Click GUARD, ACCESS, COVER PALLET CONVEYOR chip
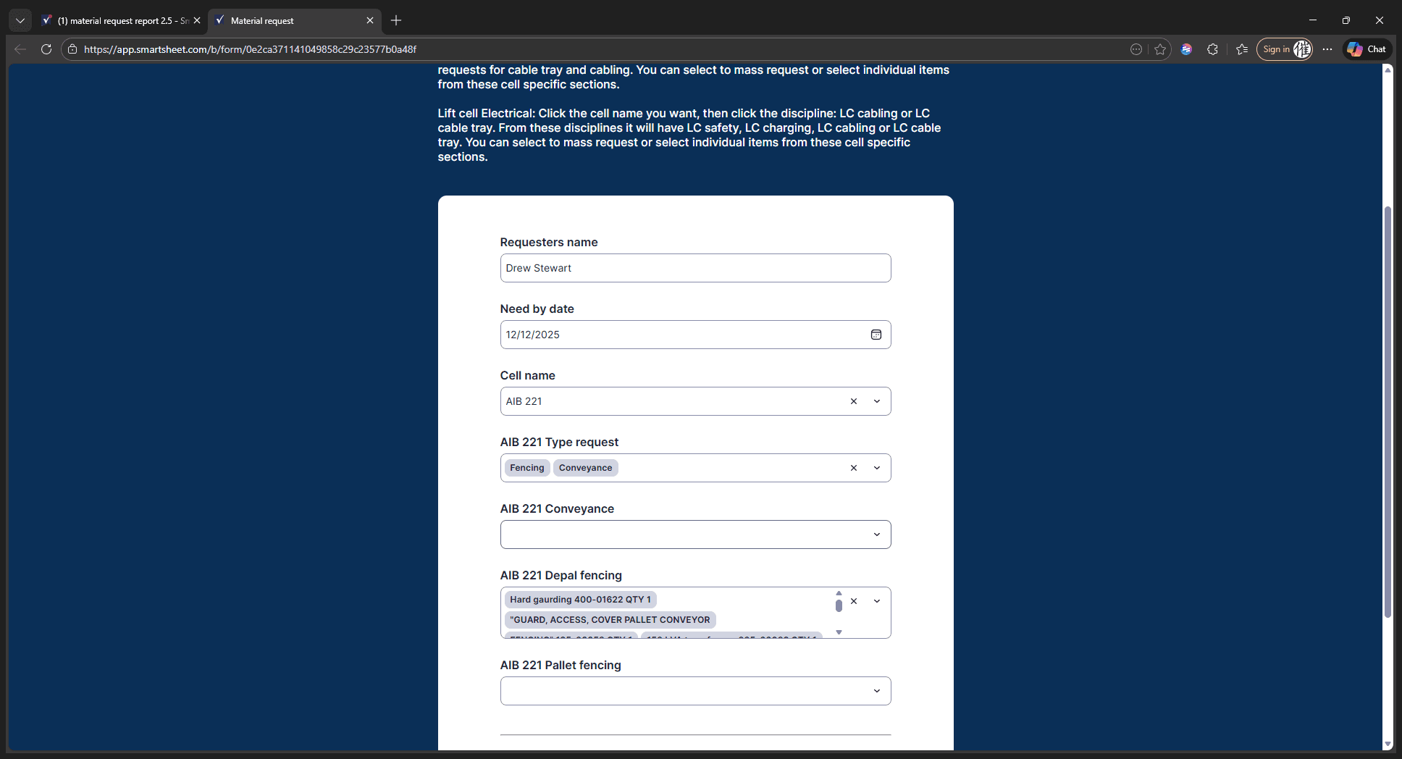 (610, 620)
